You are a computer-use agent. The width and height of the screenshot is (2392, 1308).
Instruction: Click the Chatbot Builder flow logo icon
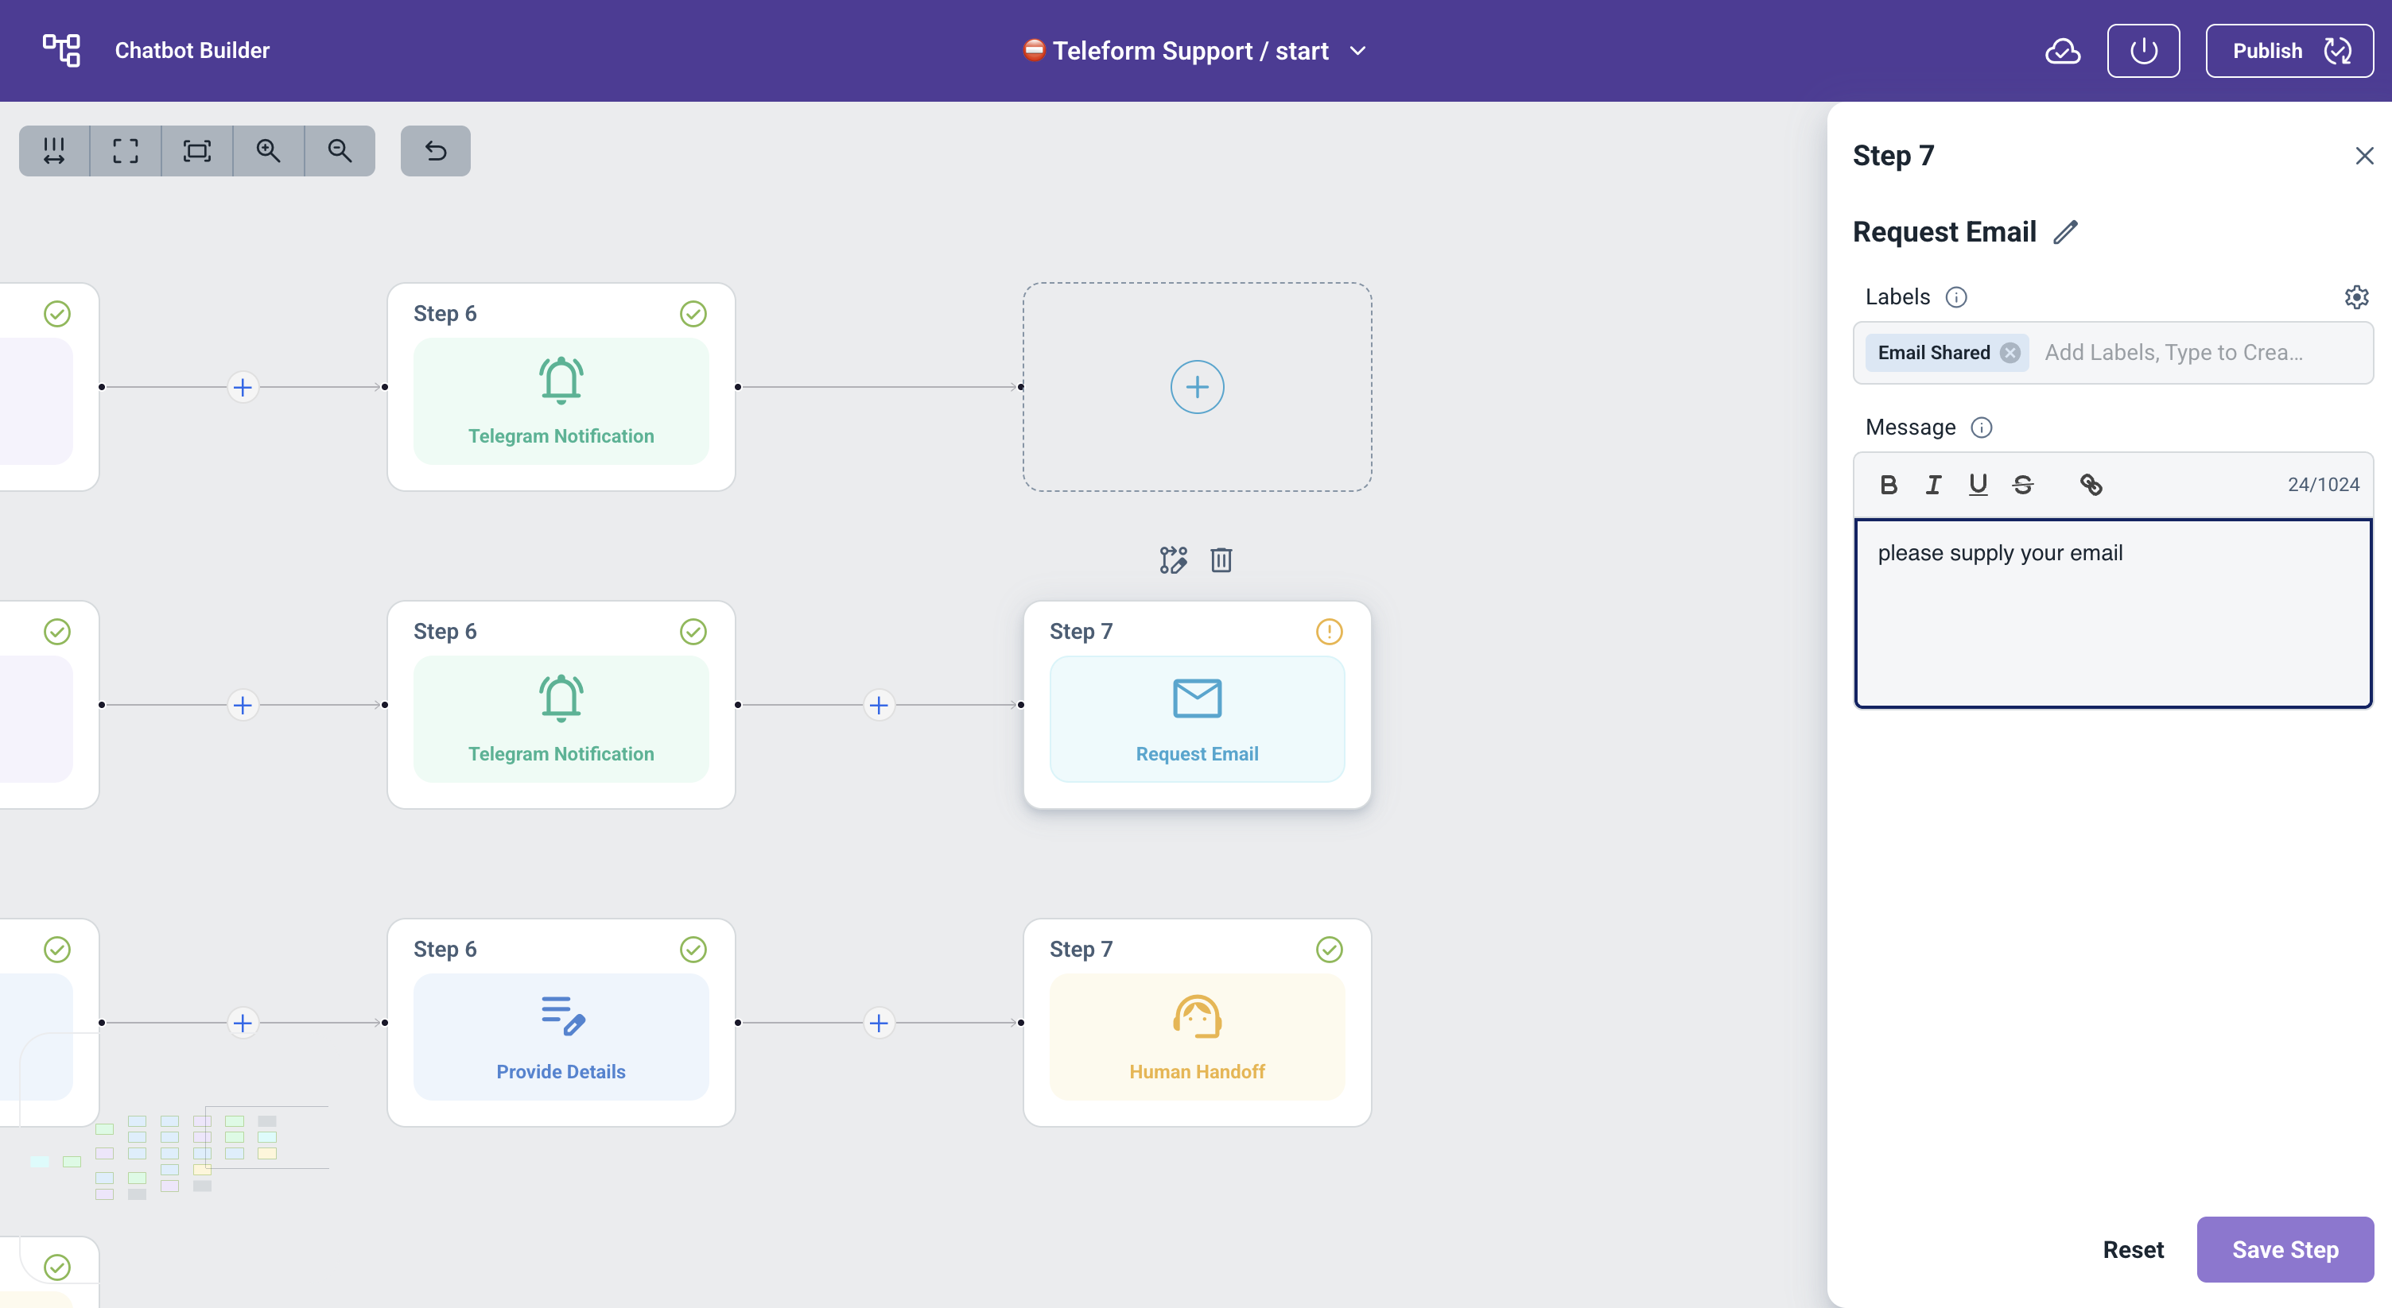coord(62,50)
